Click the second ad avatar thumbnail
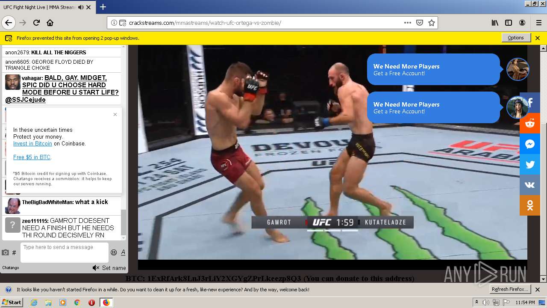Image resolution: width=547 pixels, height=308 pixels. (x=518, y=107)
